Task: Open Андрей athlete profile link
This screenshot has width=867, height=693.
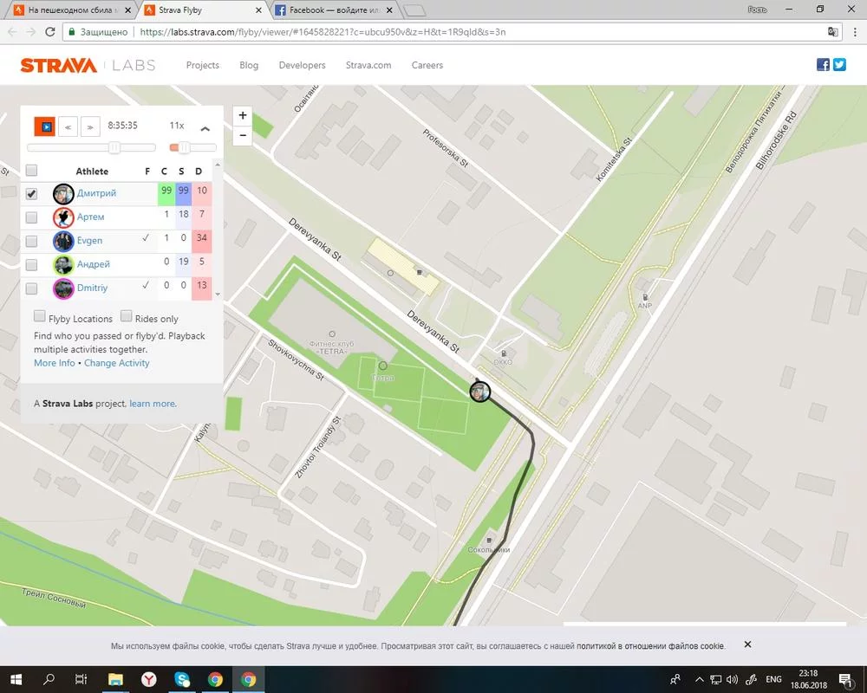Action: click(x=93, y=264)
